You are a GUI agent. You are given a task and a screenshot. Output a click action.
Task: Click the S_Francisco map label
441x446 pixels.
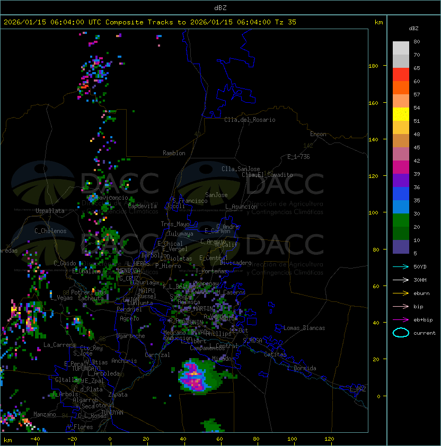[190, 201]
